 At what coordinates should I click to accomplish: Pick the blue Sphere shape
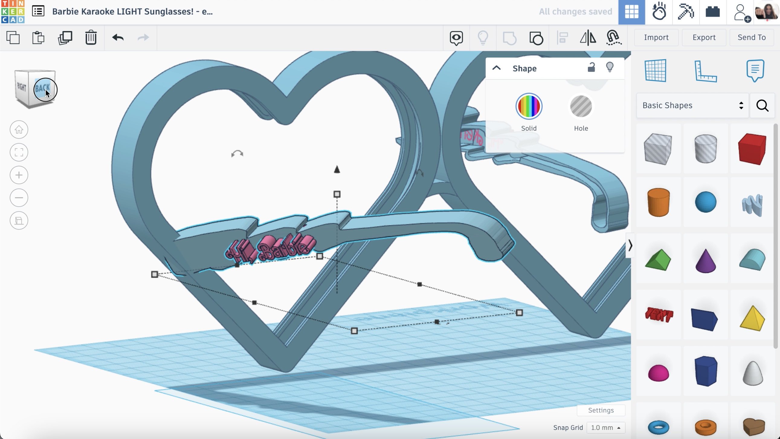click(705, 202)
